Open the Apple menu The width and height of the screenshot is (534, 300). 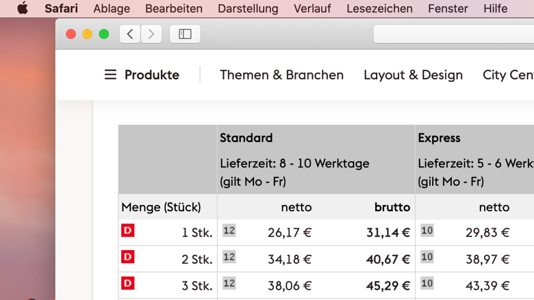pos(23,8)
